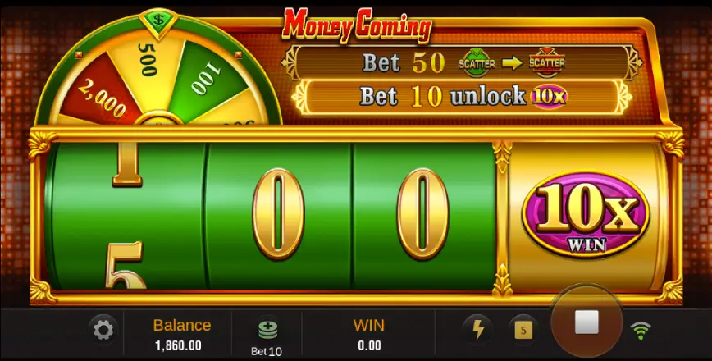
Task: Open the auto-spin counter showing 5
Action: (x=523, y=330)
